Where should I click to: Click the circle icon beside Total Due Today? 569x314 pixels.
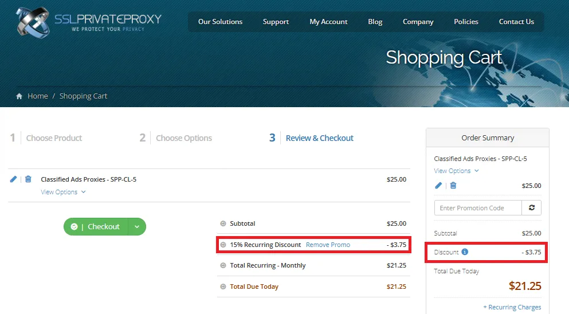(223, 286)
